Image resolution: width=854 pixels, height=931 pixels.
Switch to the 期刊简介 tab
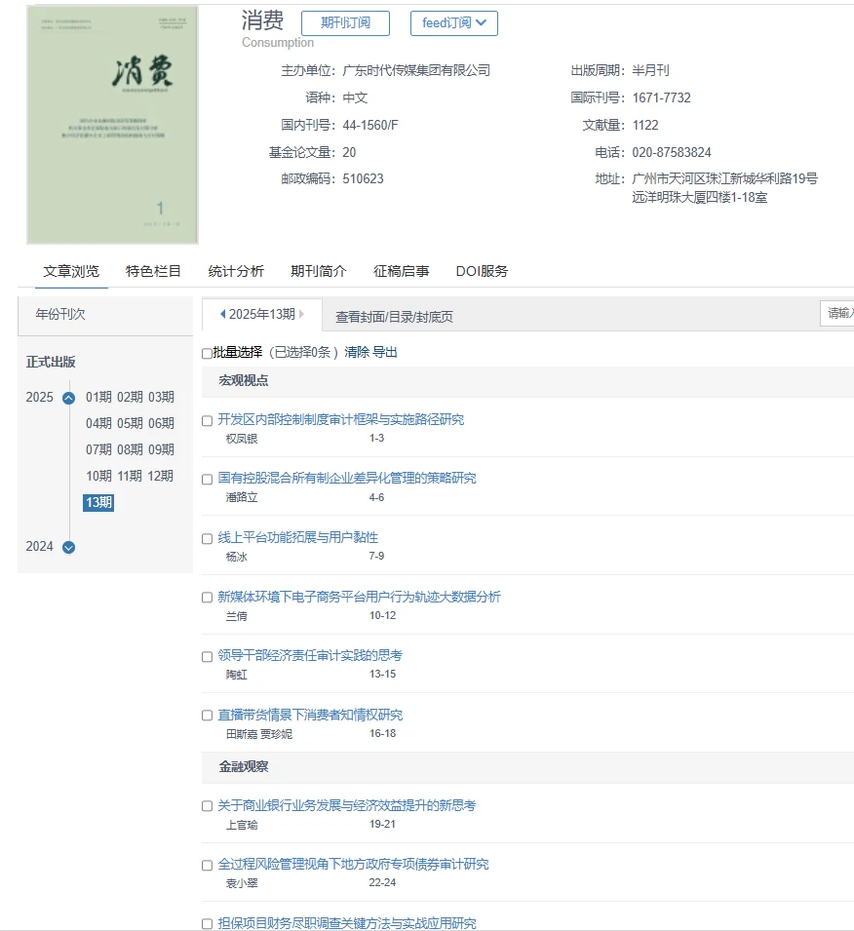click(x=319, y=271)
